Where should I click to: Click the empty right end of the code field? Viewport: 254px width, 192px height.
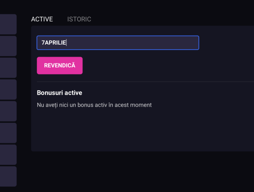tap(178, 43)
